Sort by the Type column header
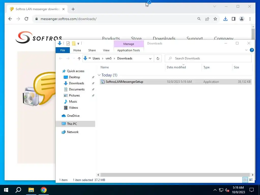 coord(206,67)
